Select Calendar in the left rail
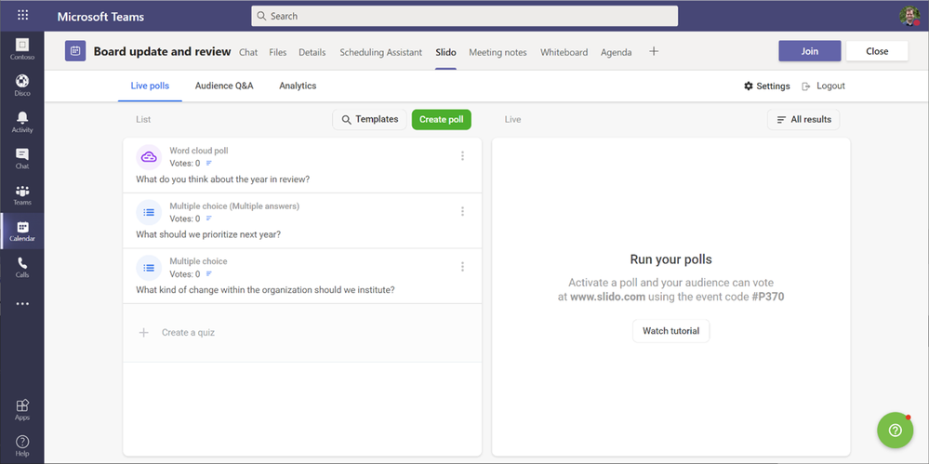Viewport: 929px width, 464px height. click(22, 231)
